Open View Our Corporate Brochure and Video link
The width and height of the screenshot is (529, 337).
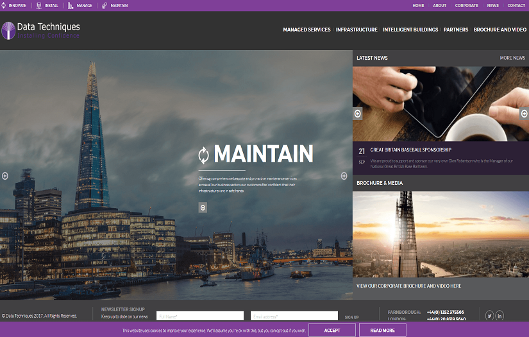click(408, 286)
